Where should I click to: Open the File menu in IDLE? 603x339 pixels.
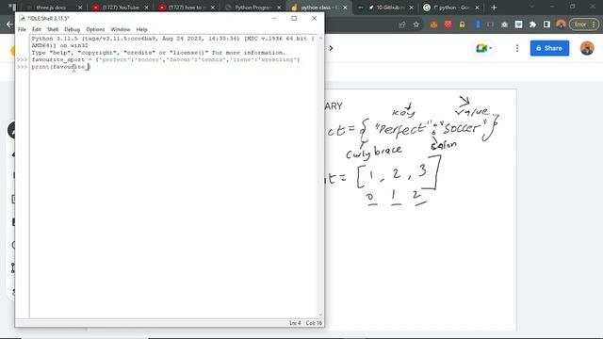point(22,29)
